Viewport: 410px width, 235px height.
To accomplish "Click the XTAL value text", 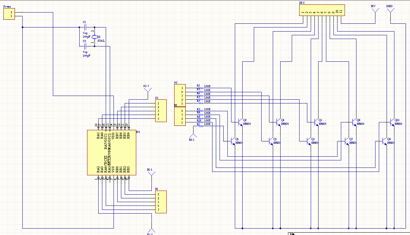I will [101, 41].
